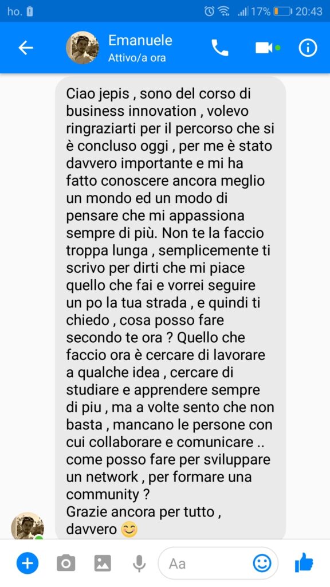Screen dimensions: 330x587
Task: Tap the sender avatar beside the message
Action: point(27,526)
